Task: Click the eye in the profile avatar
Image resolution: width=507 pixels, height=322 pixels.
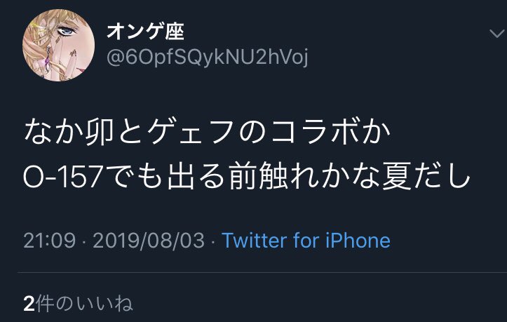Action: pyautogui.click(x=67, y=32)
